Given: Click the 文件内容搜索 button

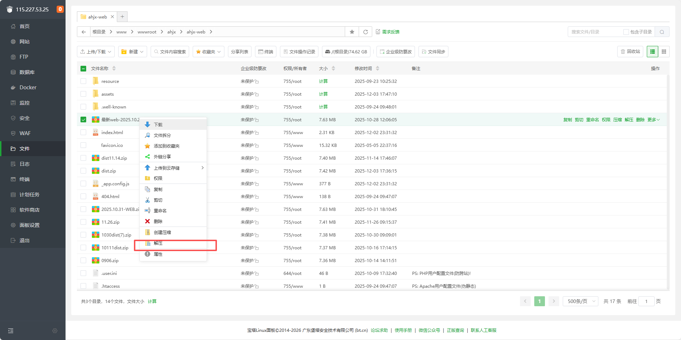Looking at the screenshot, I should 170,52.
